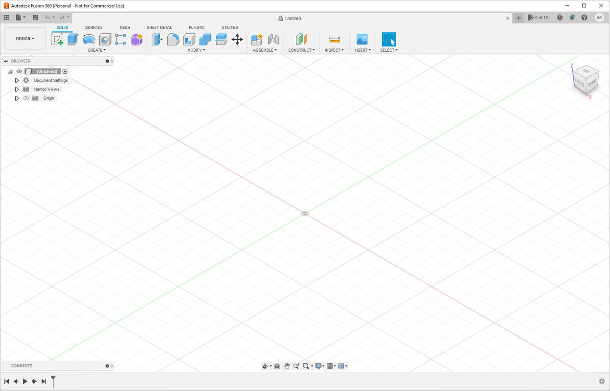
Task: Switch to the UTILITIES tab
Action: [229, 28]
